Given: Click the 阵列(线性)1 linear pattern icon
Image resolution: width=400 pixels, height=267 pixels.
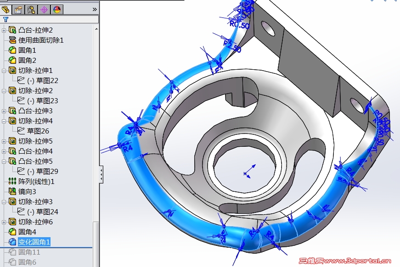Looking at the screenshot, I should [12, 181].
